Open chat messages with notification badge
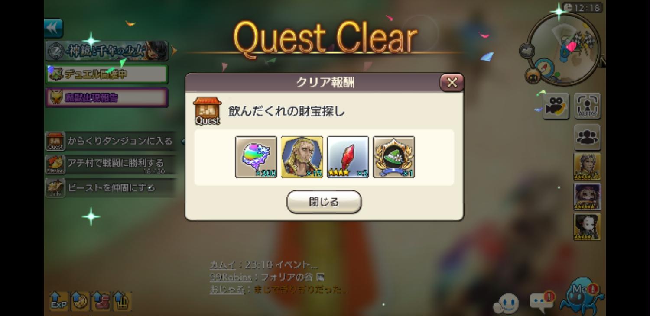650x316 pixels. [x=542, y=302]
